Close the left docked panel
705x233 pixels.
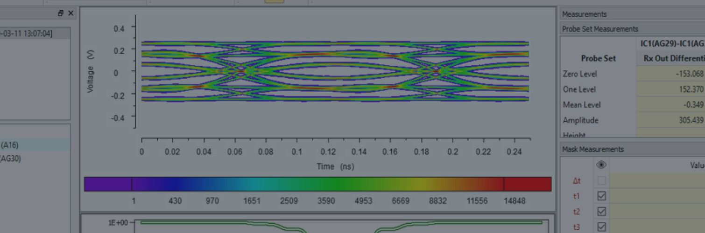point(70,14)
